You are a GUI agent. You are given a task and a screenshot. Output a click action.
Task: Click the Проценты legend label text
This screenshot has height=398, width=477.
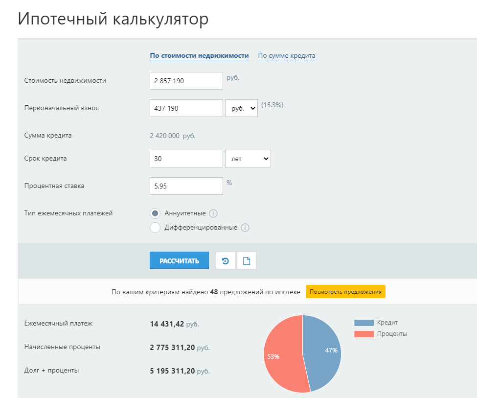point(392,334)
